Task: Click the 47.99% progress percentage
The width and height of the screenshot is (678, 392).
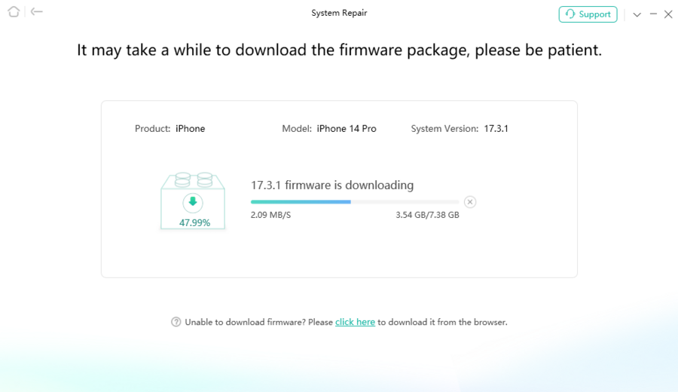Action: coord(194,222)
